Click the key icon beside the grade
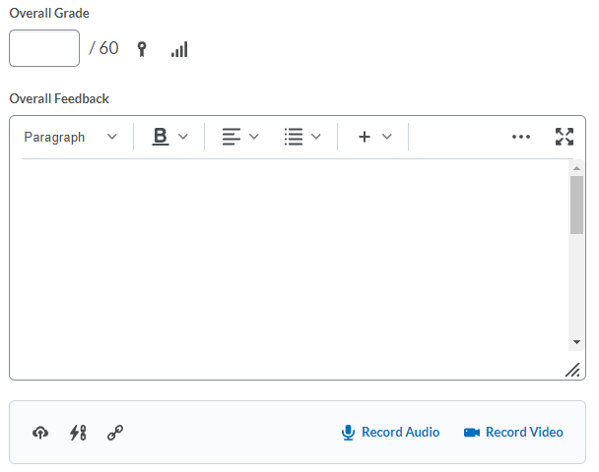This screenshot has height=472, width=599. point(142,49)
